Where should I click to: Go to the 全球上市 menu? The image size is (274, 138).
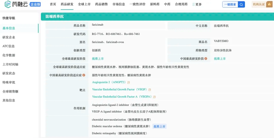click(84, 4)
